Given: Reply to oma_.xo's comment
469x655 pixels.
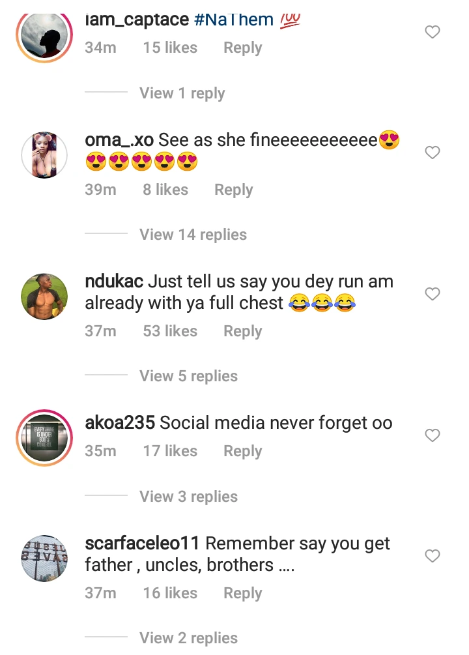Looking at the screenshot, I should click(233, 190).
